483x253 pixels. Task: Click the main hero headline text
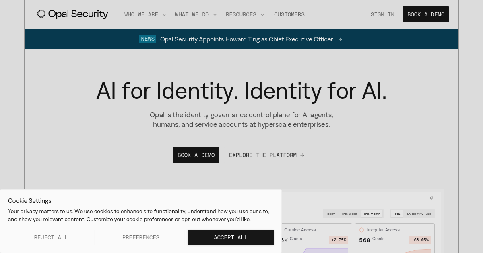[242, 91]
